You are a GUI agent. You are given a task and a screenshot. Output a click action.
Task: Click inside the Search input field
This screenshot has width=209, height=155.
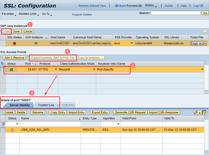(x=175, y=13)
